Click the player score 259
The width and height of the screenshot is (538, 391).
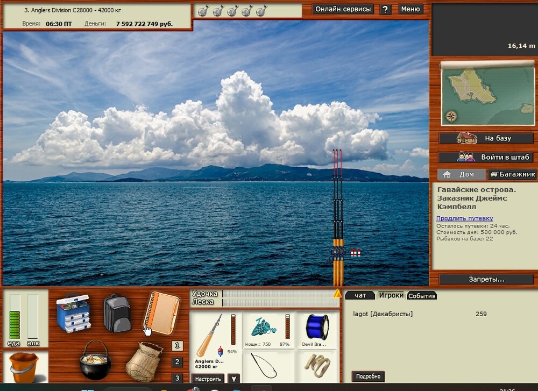[x=481, y=314]
